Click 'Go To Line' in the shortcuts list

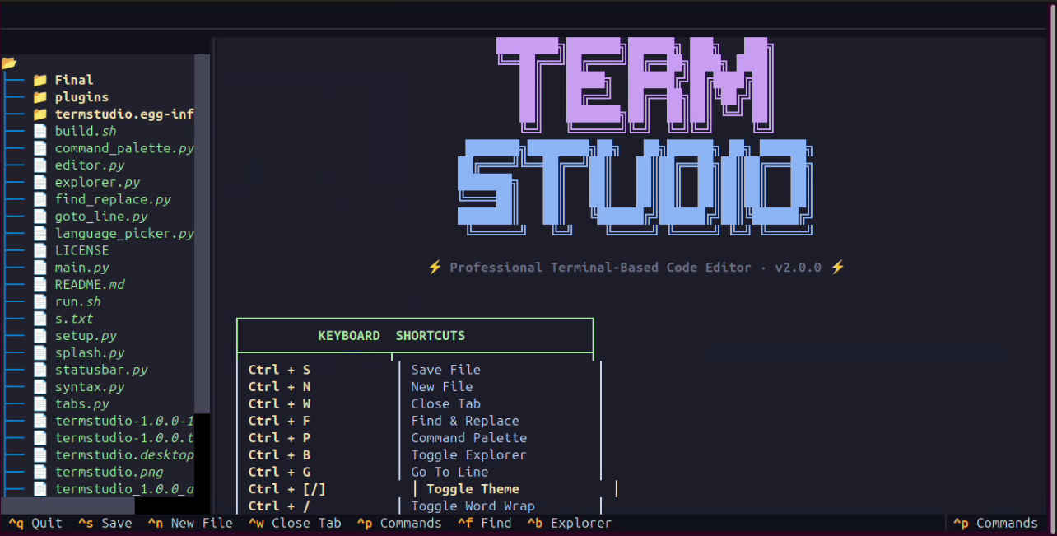pos(449,472)
